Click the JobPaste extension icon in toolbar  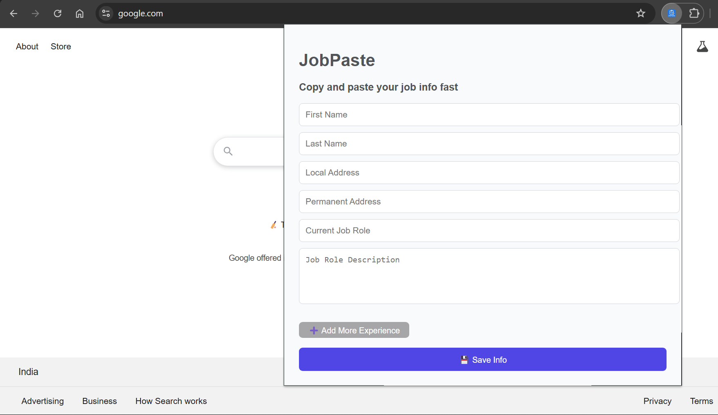pyautogui.click(x=671, y=13)
